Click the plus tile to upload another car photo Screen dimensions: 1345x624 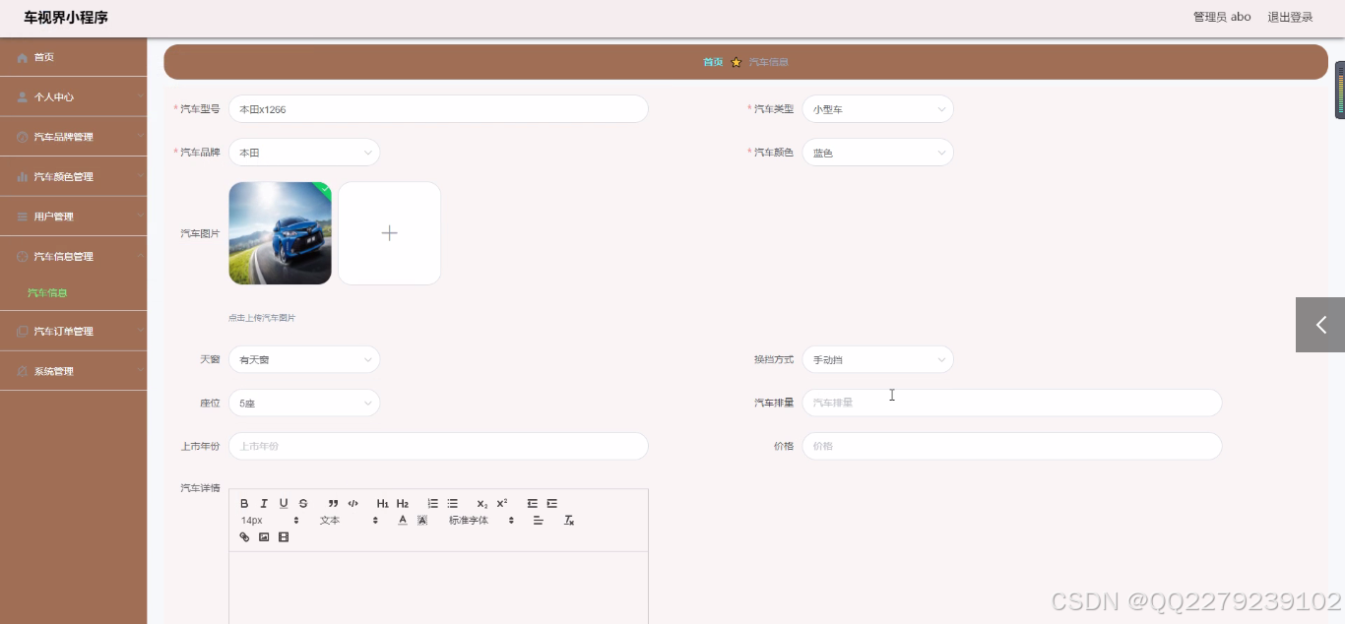(x=389, y=233)
